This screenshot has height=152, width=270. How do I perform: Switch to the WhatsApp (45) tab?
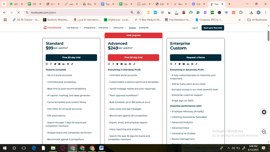(16, 4)
